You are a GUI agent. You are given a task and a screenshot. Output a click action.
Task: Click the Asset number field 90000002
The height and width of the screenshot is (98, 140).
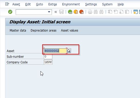pyautogui.click(x=55, y=51)
